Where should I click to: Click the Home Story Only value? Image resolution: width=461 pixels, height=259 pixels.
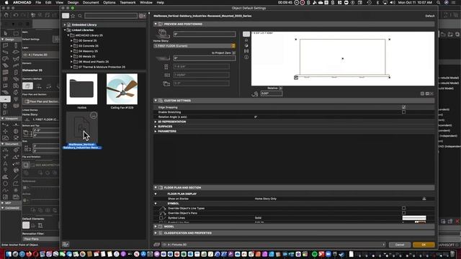(x=266, y=199)
